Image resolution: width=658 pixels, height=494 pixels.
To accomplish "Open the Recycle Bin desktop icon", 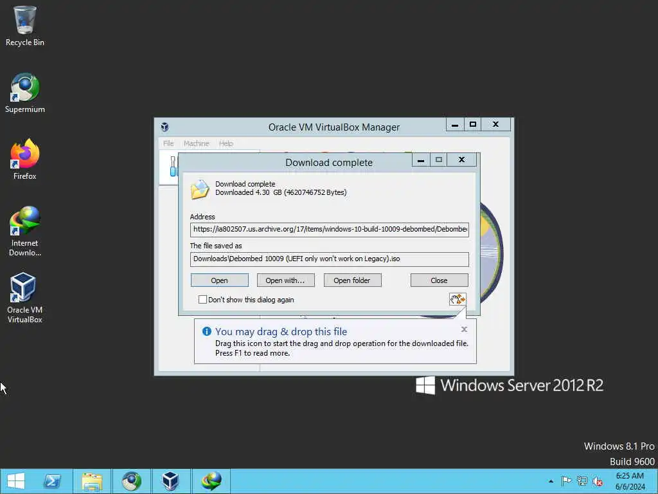I will 25,26.
